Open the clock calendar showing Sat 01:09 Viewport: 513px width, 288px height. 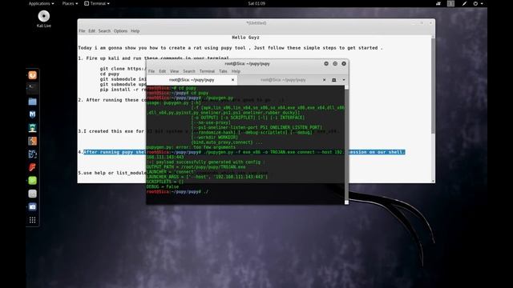(x=256, y=3)
